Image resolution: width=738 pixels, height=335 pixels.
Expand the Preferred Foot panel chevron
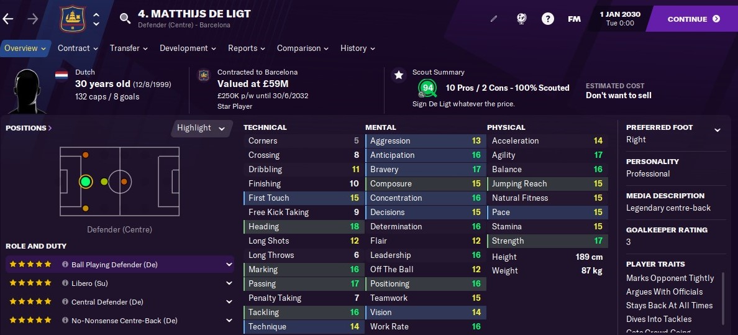click(717, 130)
